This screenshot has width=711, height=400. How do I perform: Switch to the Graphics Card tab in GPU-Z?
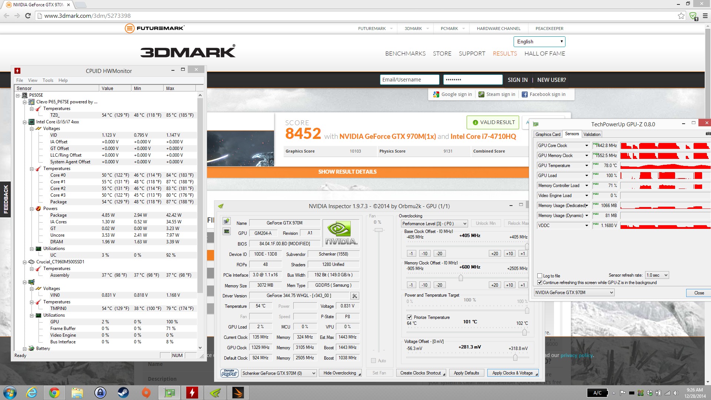point(548,134)
